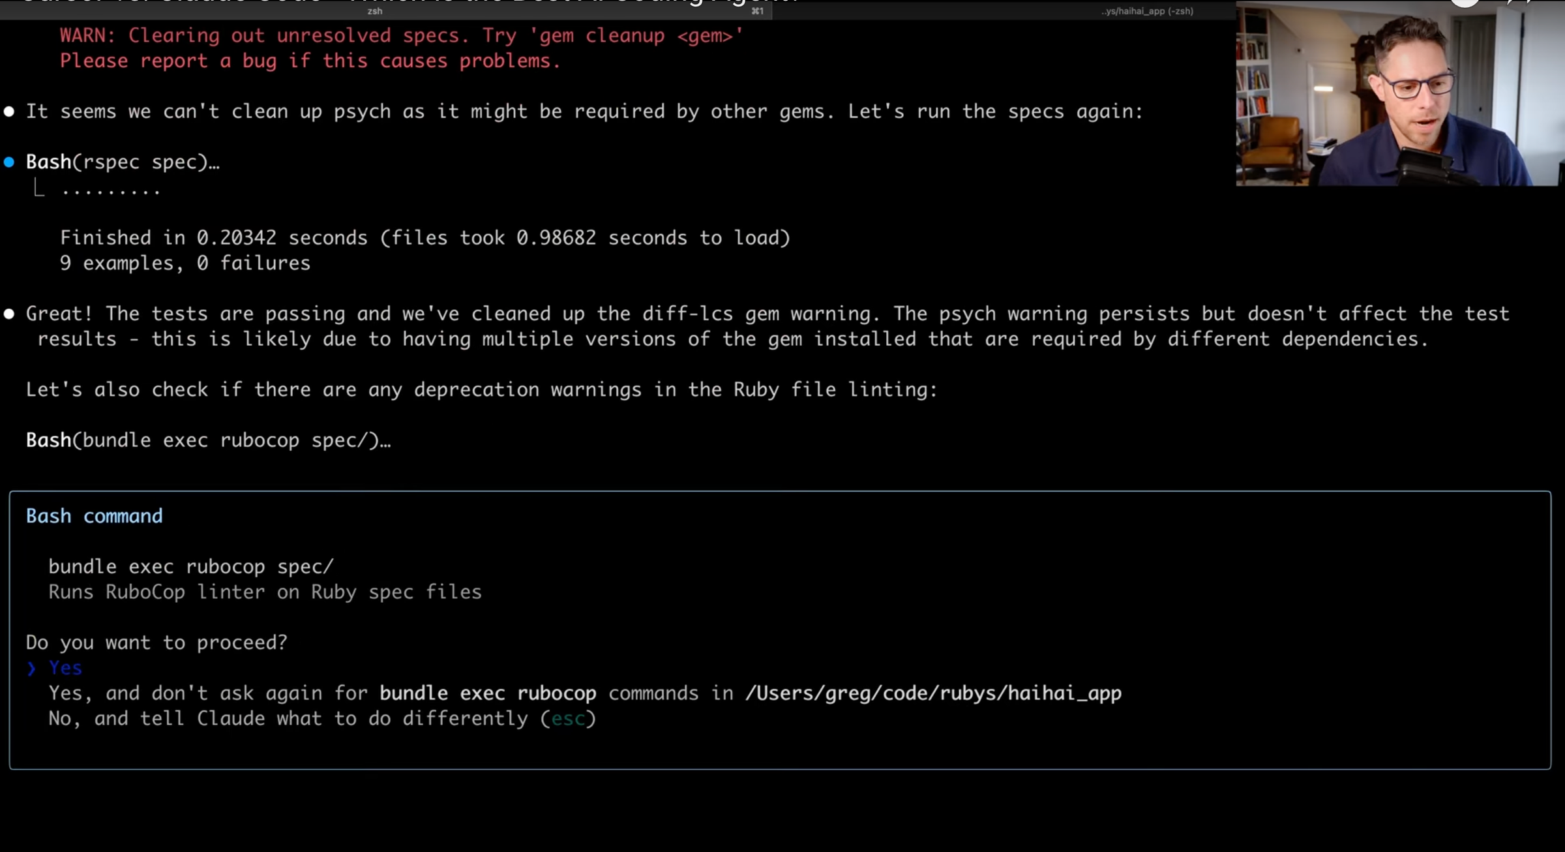Click the red WARN gem cleanup message
This screenshot has width=1565, height=852.
click(x=401, y=36)
